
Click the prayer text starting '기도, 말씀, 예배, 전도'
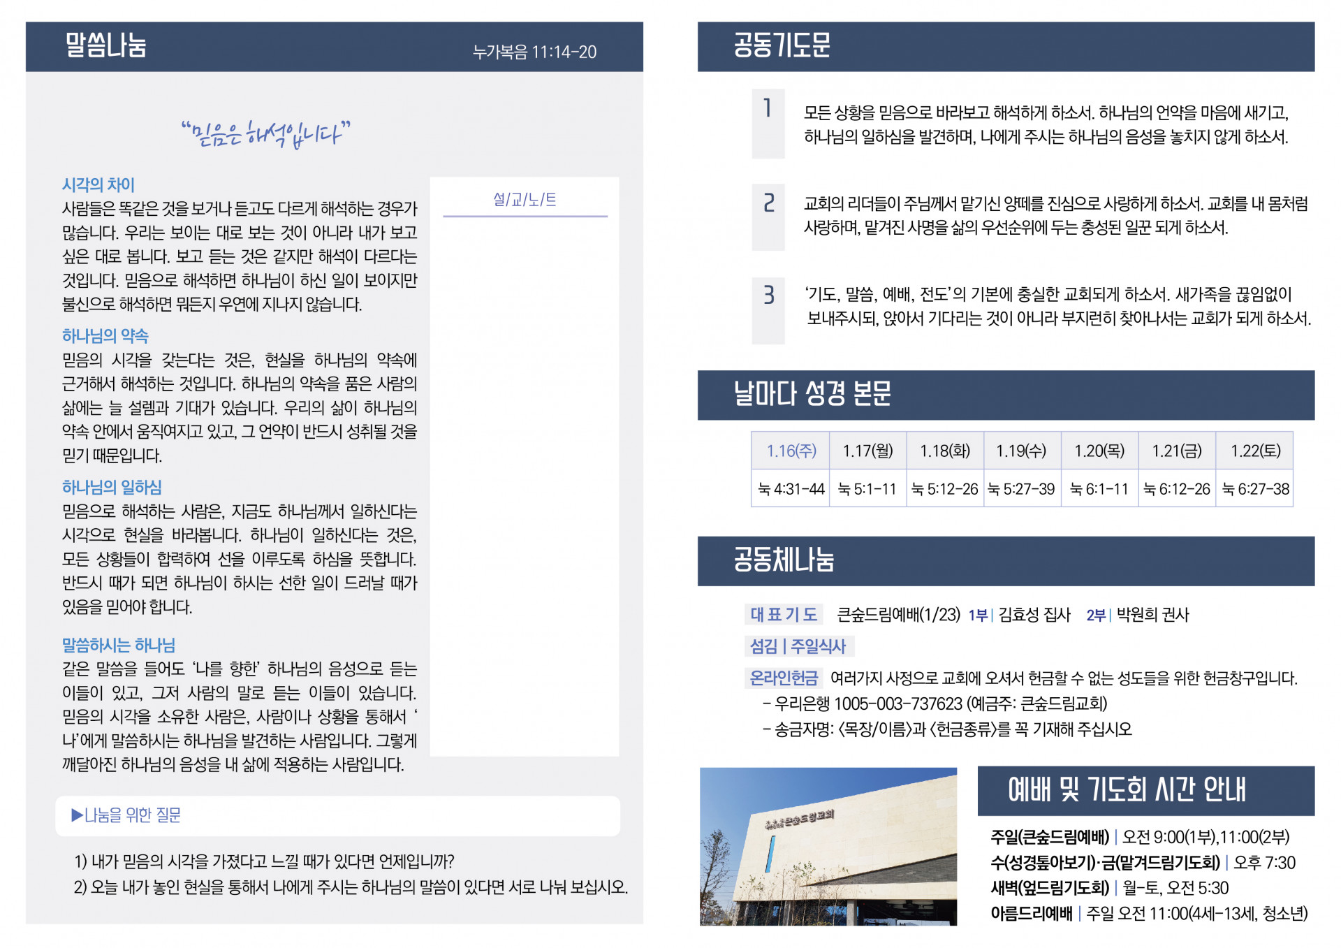[1057, 307]
